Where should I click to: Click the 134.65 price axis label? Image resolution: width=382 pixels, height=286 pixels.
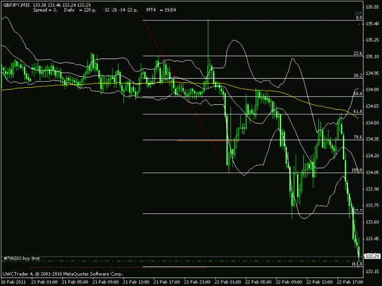tap(372, 106)
